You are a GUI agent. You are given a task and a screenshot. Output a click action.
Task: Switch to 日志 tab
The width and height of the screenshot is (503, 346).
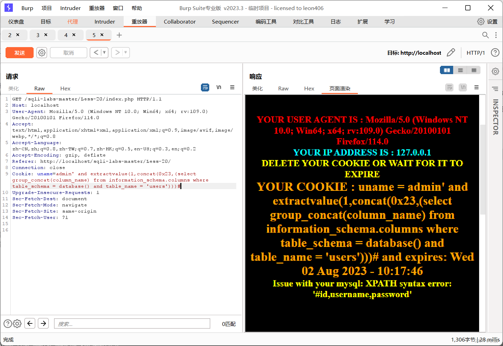[x=336, y=21]
